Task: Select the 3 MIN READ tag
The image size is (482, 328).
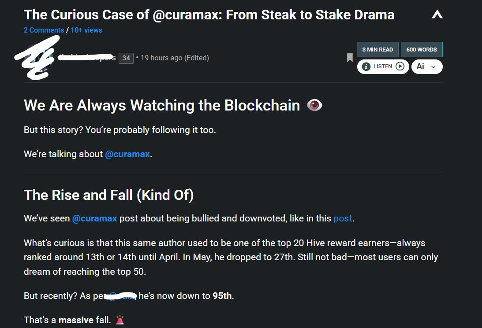Action: [377, 49]
